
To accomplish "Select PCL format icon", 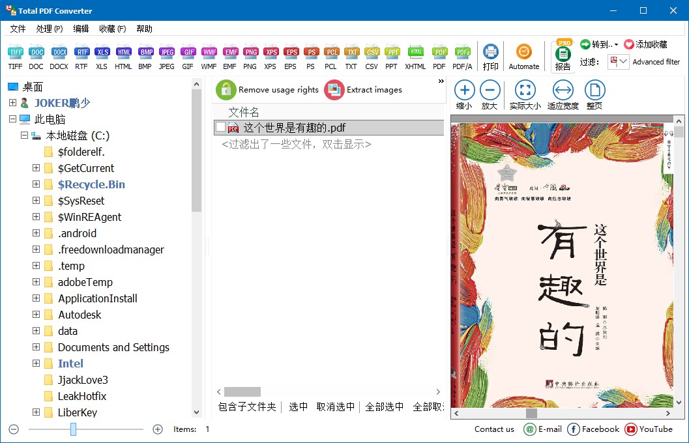I will [x=331, y=57].
